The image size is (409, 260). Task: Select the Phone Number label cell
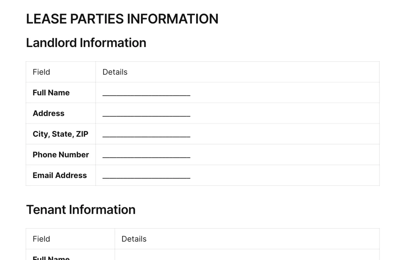point(61,155)
